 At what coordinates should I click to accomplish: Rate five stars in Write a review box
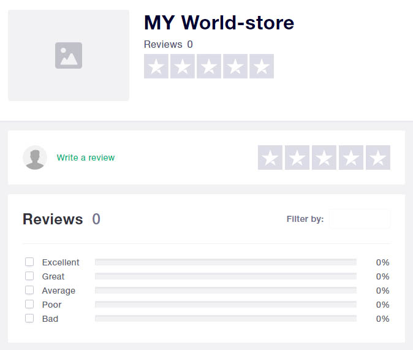378,158
